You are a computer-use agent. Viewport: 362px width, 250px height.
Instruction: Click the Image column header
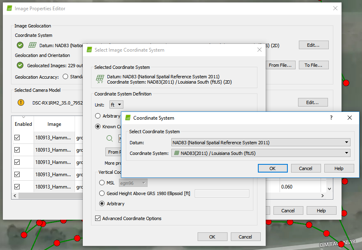pos(54,124)
